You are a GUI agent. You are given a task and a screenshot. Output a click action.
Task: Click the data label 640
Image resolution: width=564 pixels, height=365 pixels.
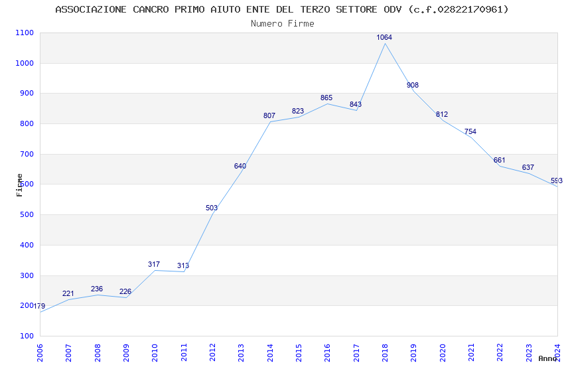240,166
